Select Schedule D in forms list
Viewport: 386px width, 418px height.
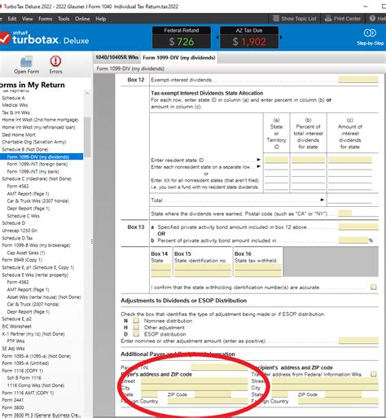point(13,223)
